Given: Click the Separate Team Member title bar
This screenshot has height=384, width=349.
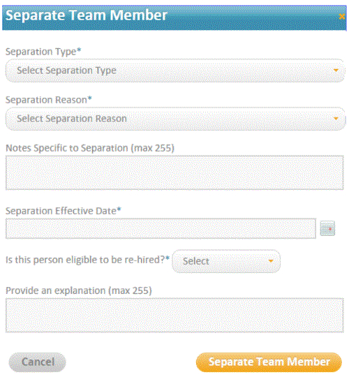Looking at the screenshot, I should tap(174, 17).
